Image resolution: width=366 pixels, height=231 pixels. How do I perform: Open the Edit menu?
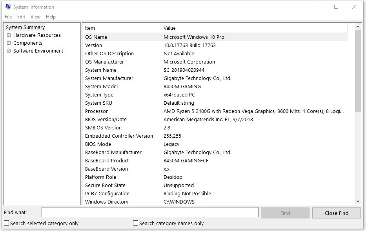pos(21,17)
